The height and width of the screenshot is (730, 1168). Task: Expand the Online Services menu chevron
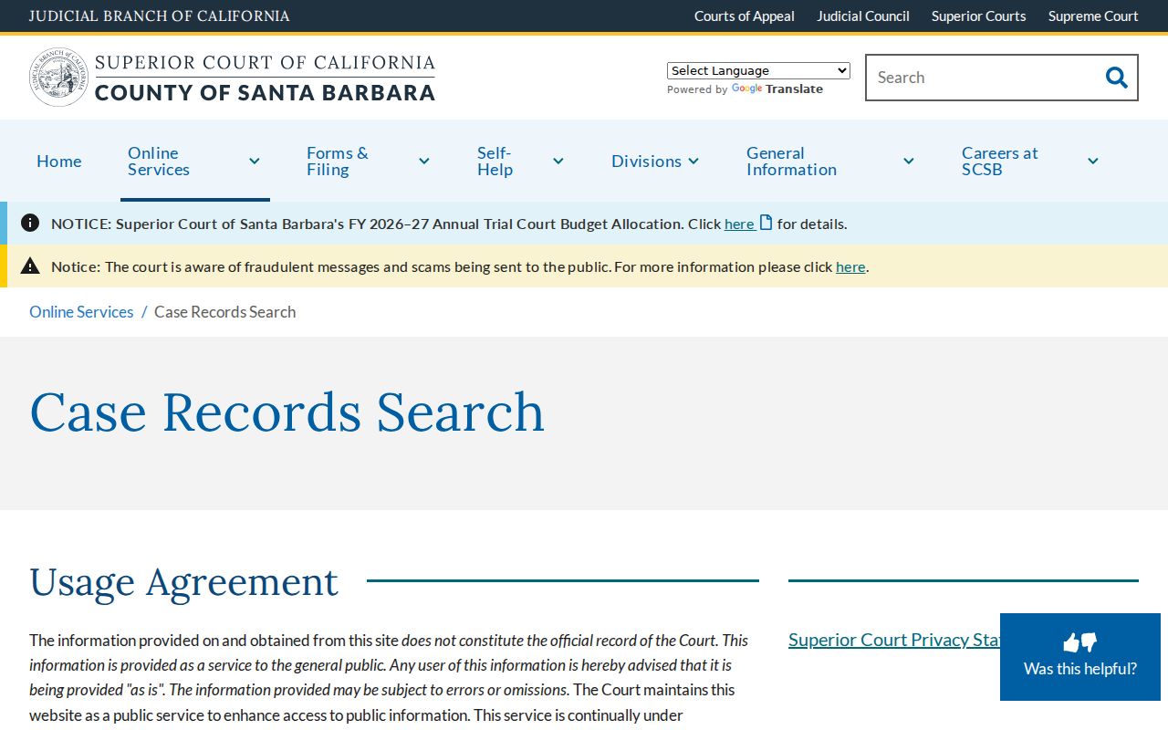pos(255,162)
